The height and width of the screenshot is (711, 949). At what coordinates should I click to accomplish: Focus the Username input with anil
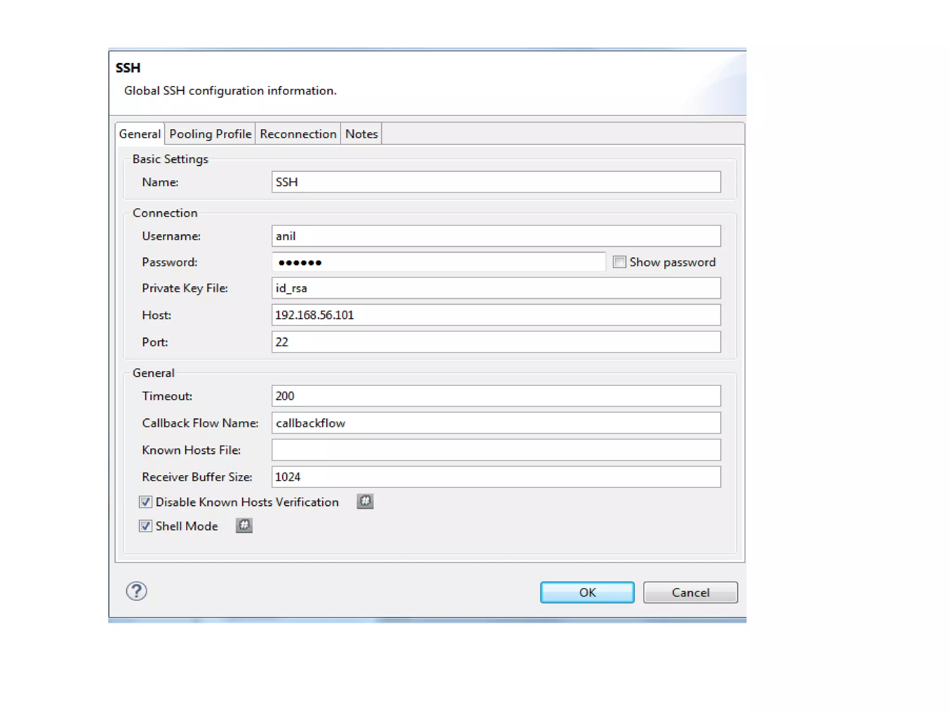(495, 236)
